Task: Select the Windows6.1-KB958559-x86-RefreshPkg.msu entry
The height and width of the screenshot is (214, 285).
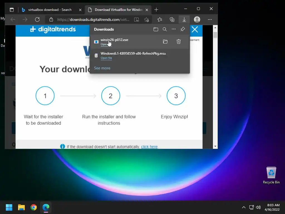Action: click(140, 55)
